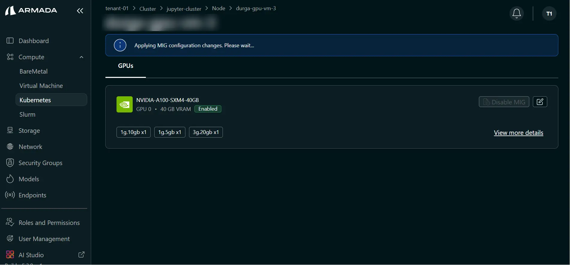Open the T1 user avatar menu

pyautogui.click(x=549, y=13)
